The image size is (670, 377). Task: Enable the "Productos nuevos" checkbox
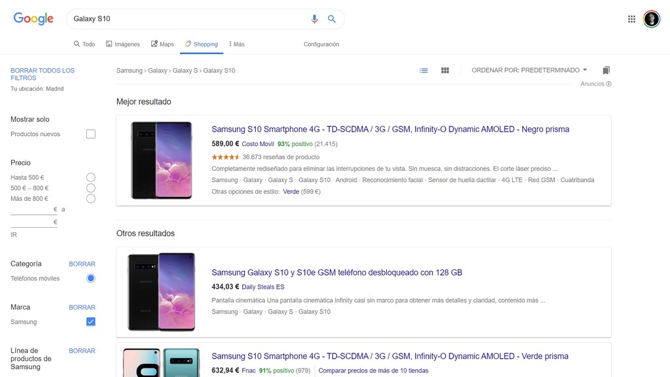[x=90, y=134]
